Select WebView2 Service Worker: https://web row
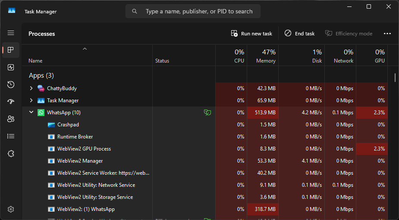399x220 pixels. tap(205, 173)
